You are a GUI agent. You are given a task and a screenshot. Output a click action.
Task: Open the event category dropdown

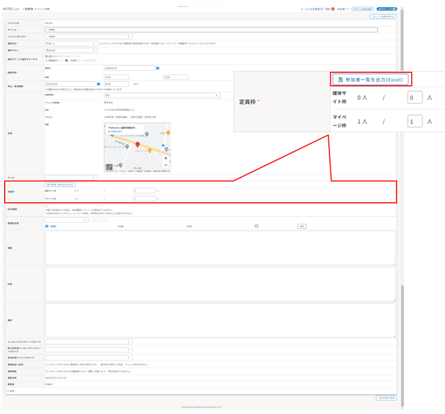88,37
